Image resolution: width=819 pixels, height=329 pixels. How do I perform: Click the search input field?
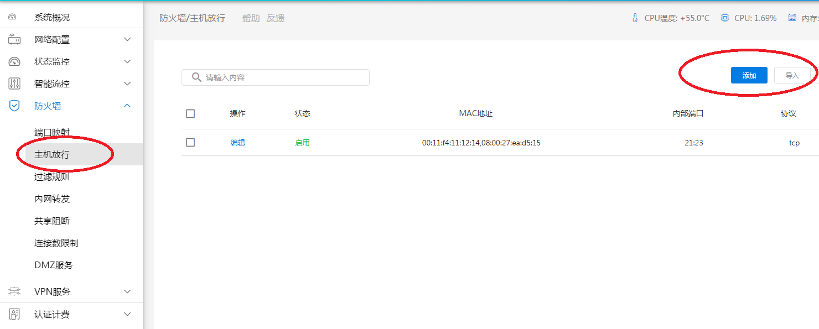click(x=282, y=77)
